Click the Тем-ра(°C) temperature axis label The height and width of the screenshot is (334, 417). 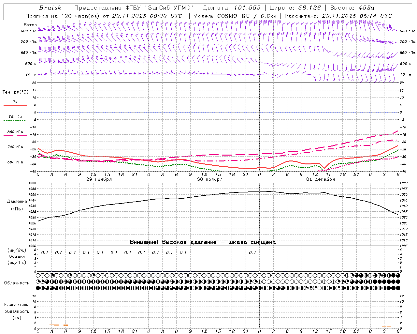click(15, 92)
